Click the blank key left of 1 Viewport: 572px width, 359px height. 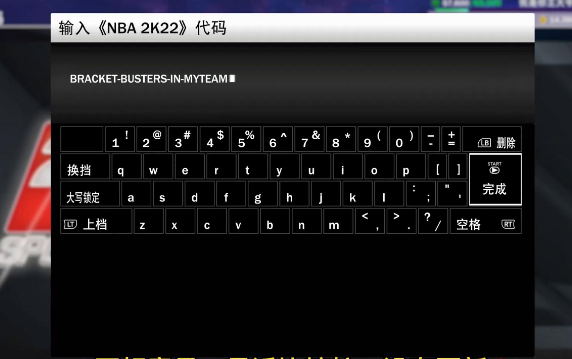82,139
